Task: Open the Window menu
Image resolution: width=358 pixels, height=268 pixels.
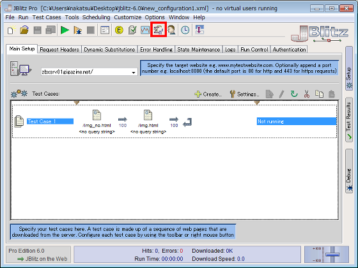Action: 179,17
